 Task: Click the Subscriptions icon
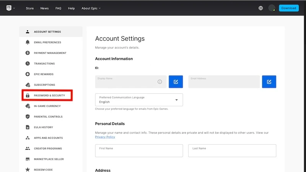[28, 84]
